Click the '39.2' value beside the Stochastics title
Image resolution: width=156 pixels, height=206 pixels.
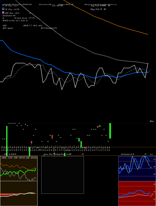click(x=151, y=154)
